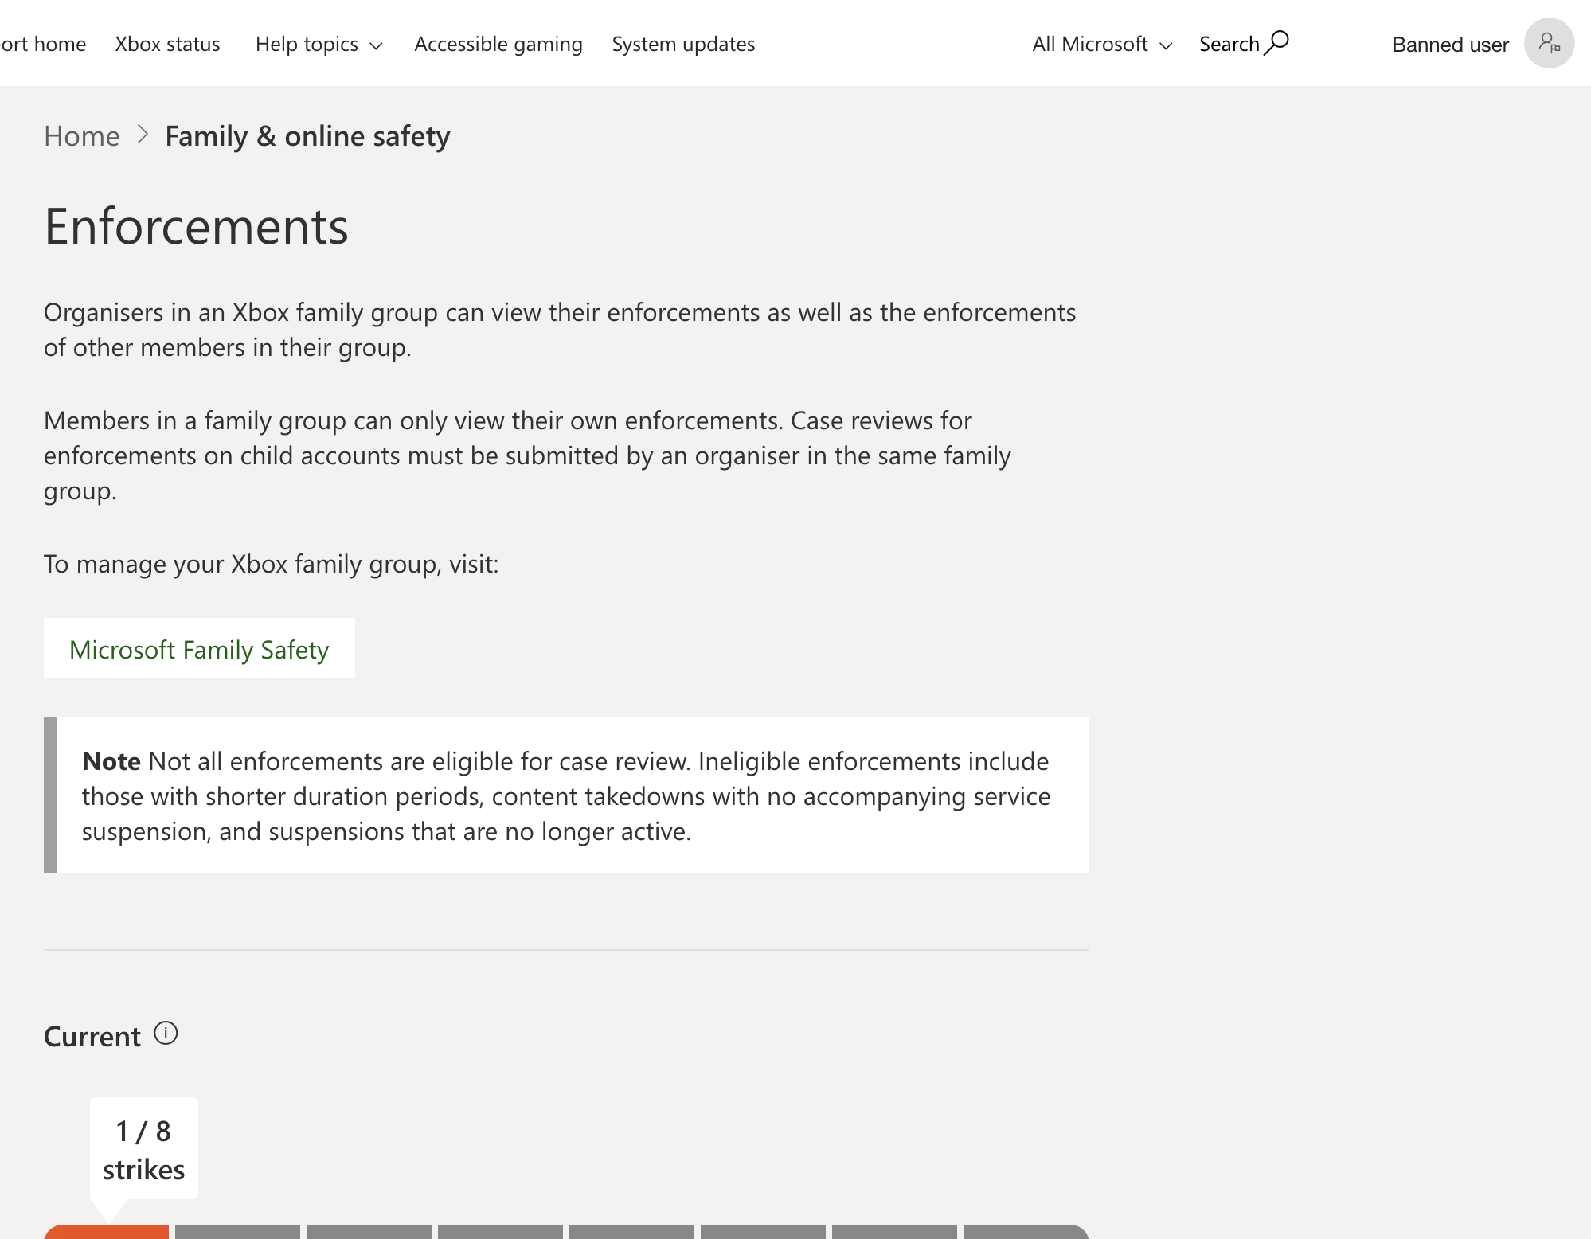Open the information tooltip for Current enforcements
Viewport: 1591px width, 1239px height.
pos(166,1034)
